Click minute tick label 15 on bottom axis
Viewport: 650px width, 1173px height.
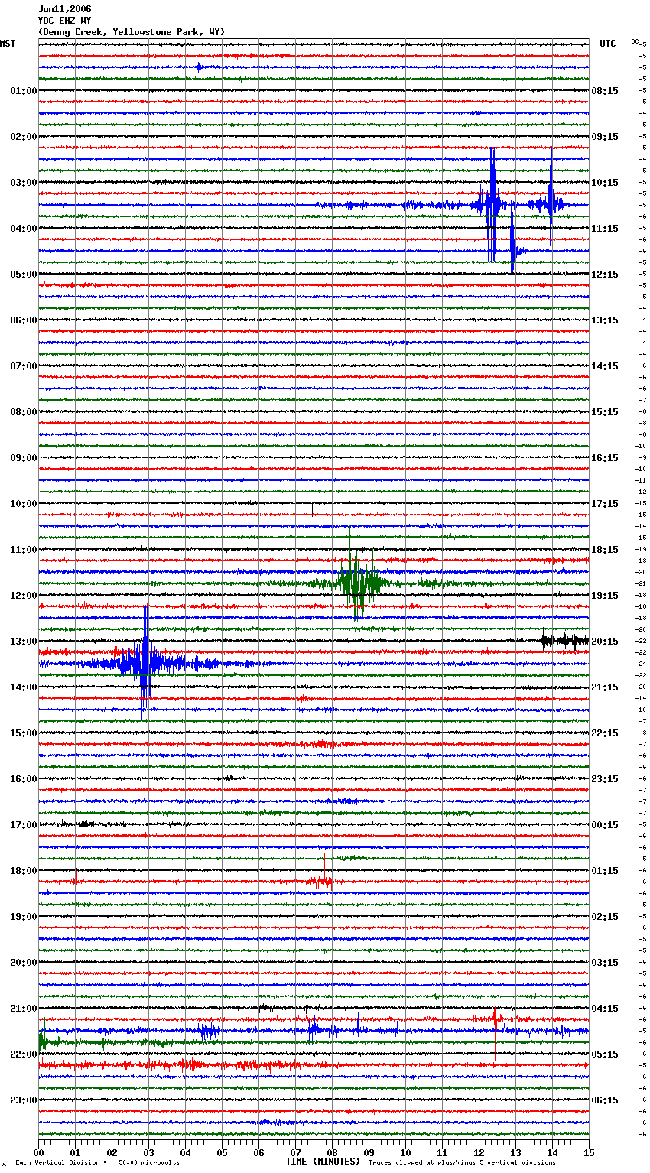coord(589,1152)
